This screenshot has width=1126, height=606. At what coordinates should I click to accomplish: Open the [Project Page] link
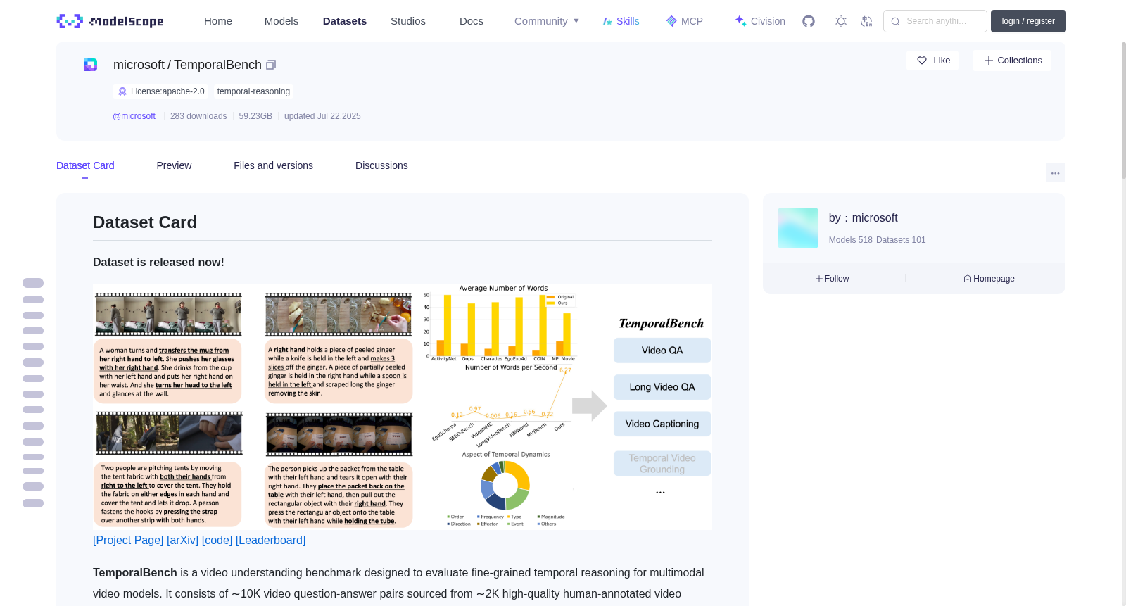pos(128,540)
